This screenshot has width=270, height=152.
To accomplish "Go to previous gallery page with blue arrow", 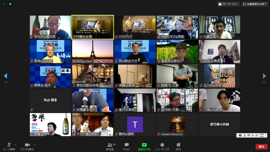I will (x=5, y=76).
